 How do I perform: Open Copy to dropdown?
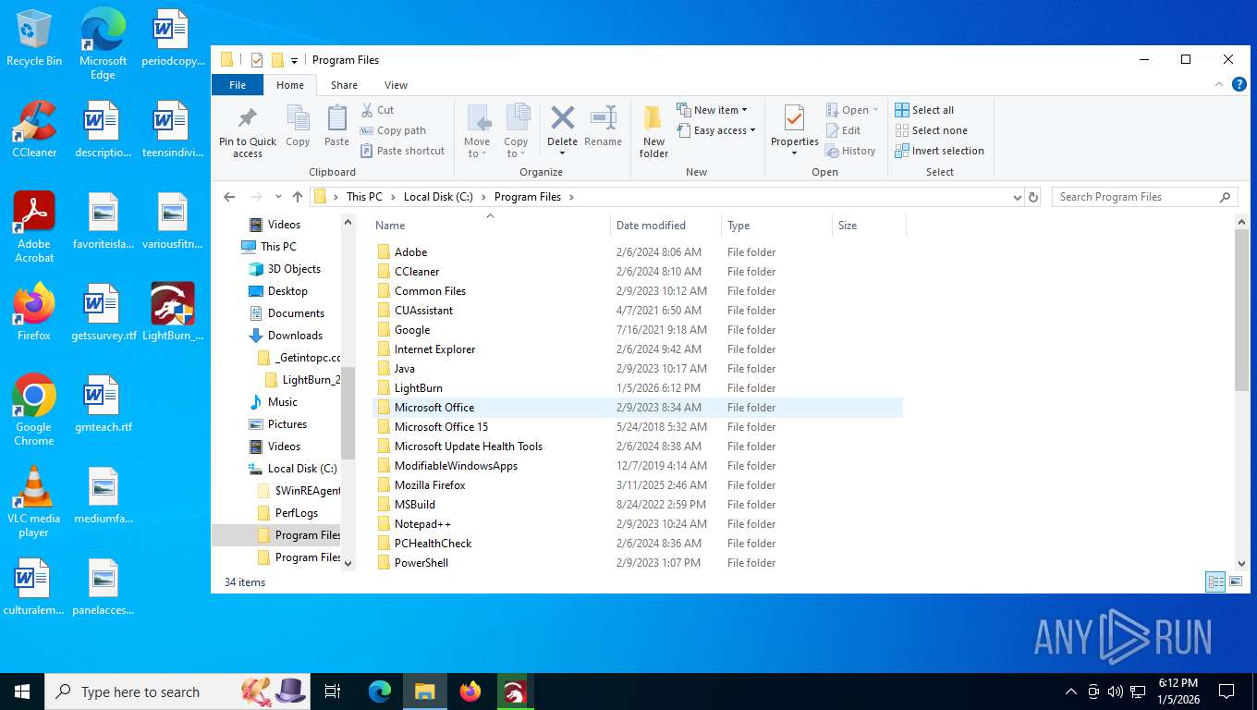click(x=517, y=130)
